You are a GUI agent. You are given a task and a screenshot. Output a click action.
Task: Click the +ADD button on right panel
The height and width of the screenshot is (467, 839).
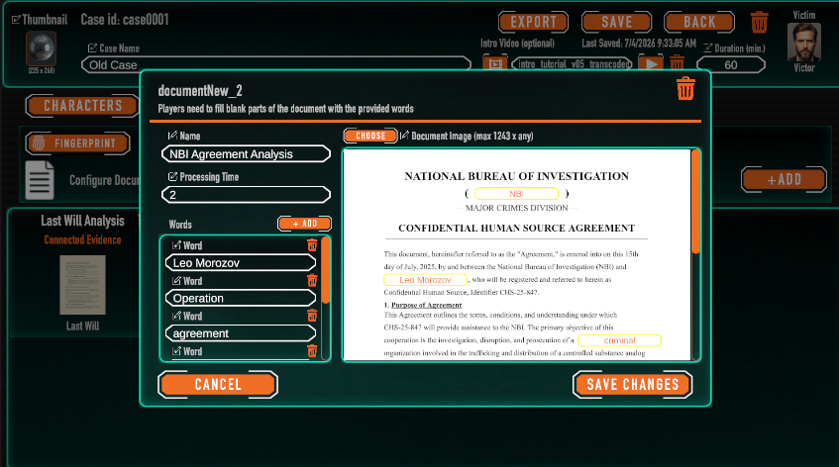pyautogui.click(x=784, y=179)
